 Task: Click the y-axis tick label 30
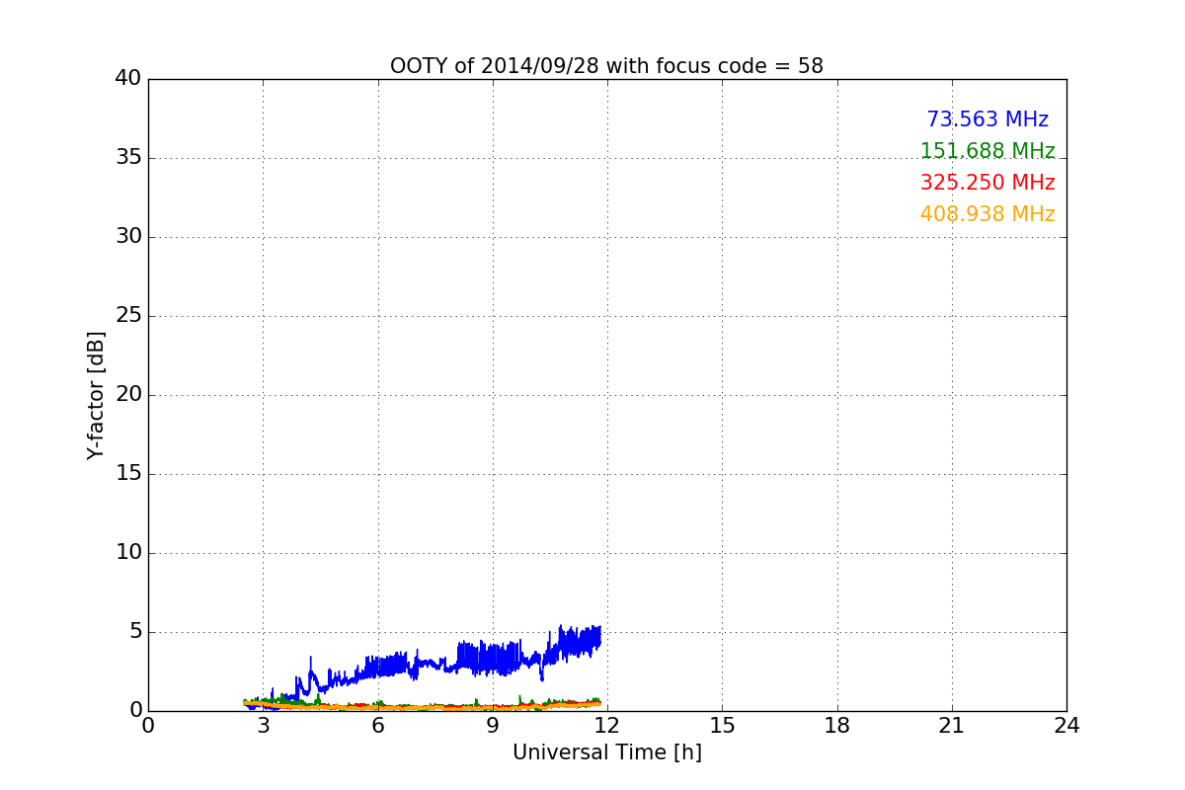pyautogui.click(x=128, y=237)
